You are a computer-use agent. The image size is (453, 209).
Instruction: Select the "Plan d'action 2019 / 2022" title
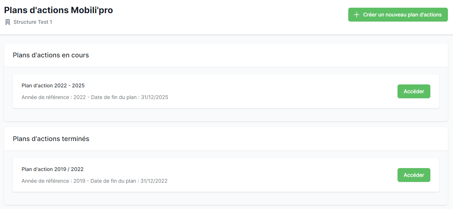[53, 169]
